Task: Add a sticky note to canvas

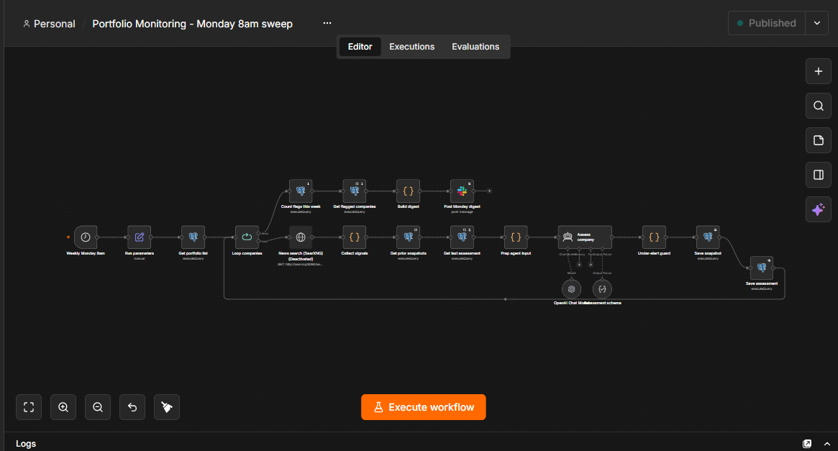Action: tap(819, 140)
